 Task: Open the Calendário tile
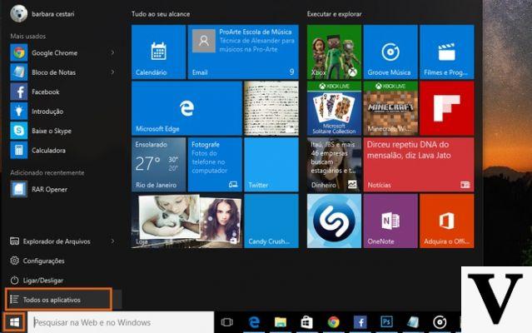[x=158, y=52]
